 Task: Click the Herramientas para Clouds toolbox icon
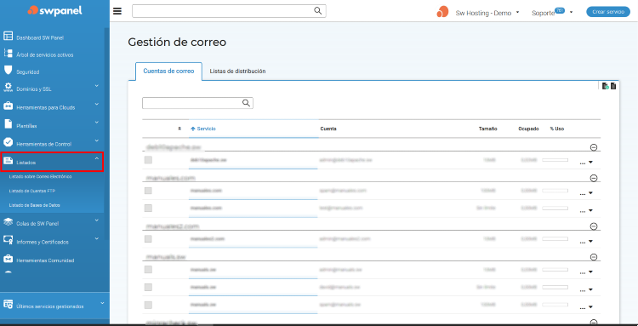point(9,106)
